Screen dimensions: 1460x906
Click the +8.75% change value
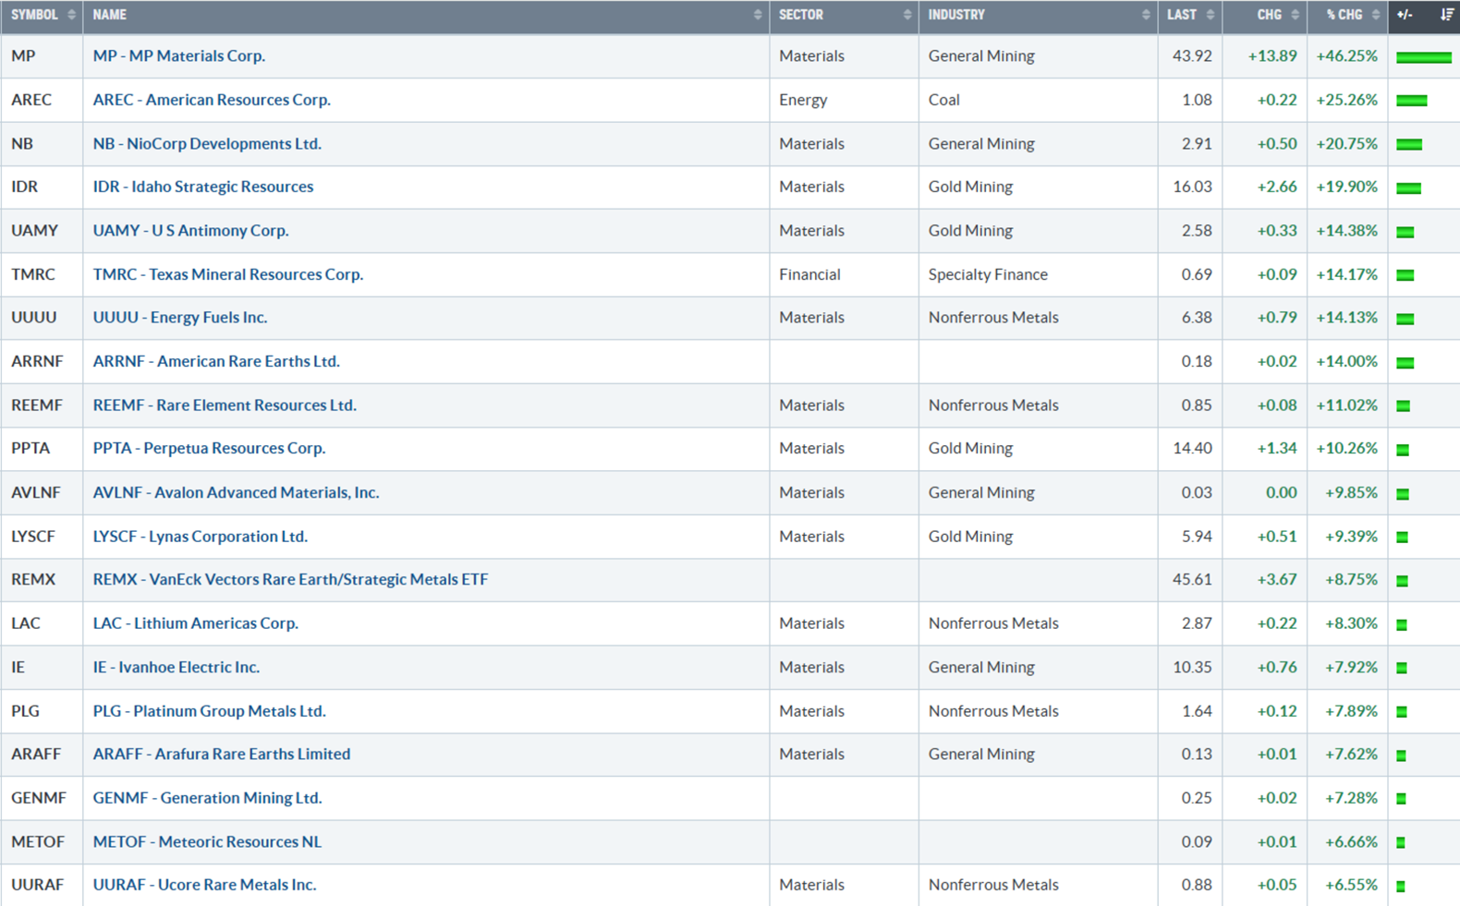[1352, 579]
